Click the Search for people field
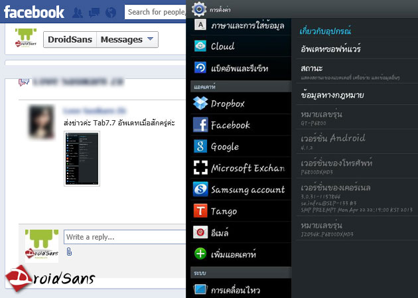The width and height of the screenshot is (418, 298). (x=155, y=12)
